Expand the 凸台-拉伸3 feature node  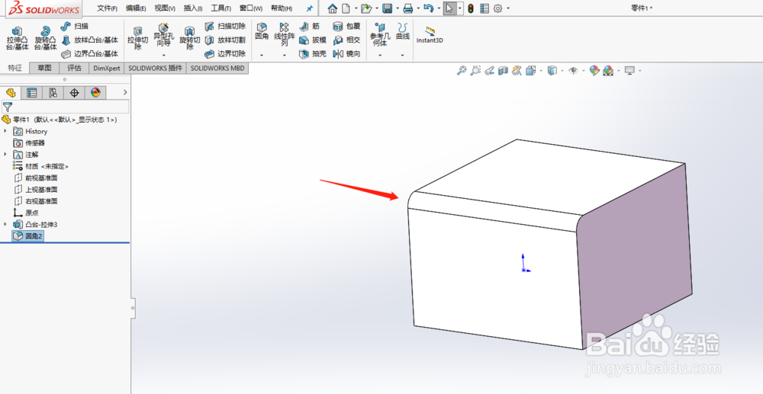click(x=5, y=225)
